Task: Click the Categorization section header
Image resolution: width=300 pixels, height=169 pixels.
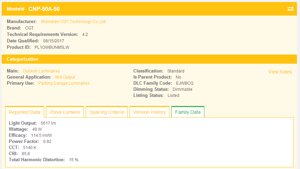Action: point(149,59)
